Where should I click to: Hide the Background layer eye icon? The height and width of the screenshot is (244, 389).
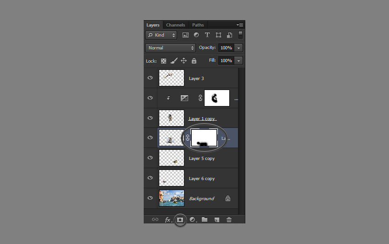coord(150,198)
